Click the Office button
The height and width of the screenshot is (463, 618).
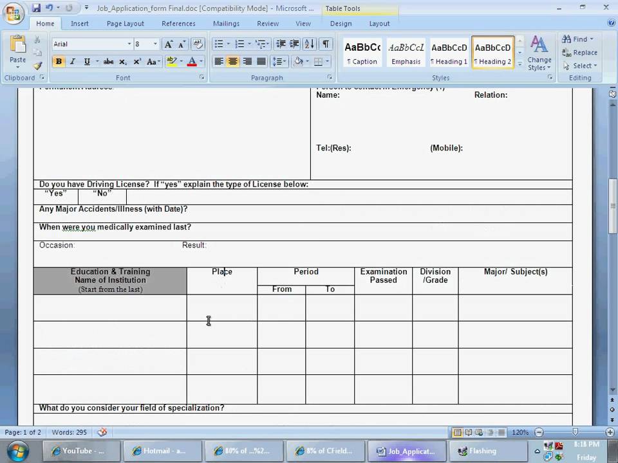pos(14,14)
